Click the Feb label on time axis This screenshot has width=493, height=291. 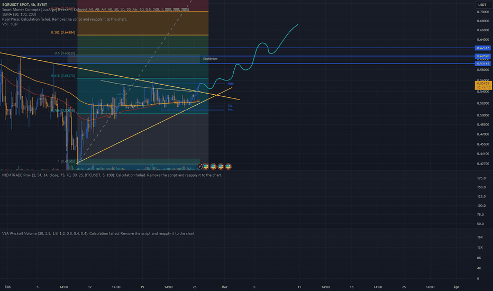pos(7,287)
